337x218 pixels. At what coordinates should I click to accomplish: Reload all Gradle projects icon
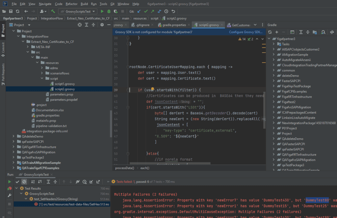click(x=270, y=32)
